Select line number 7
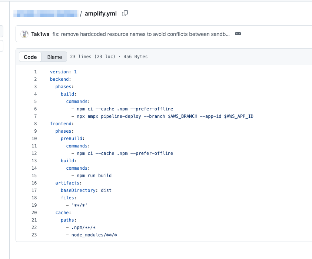312x259 pixels. pos(36,116)
